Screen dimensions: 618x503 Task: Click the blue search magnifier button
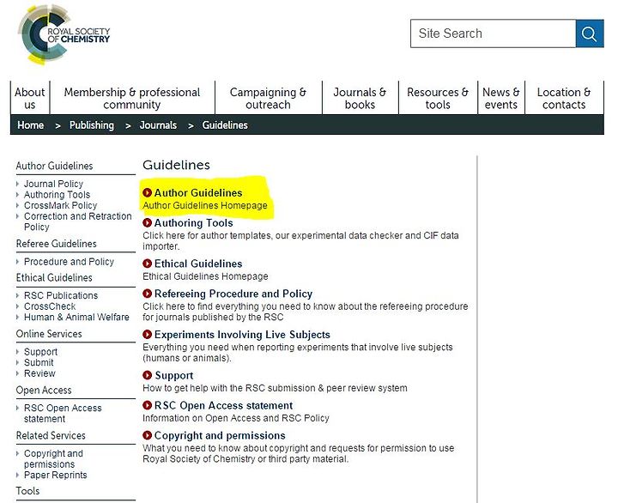(x=590, y=33)
